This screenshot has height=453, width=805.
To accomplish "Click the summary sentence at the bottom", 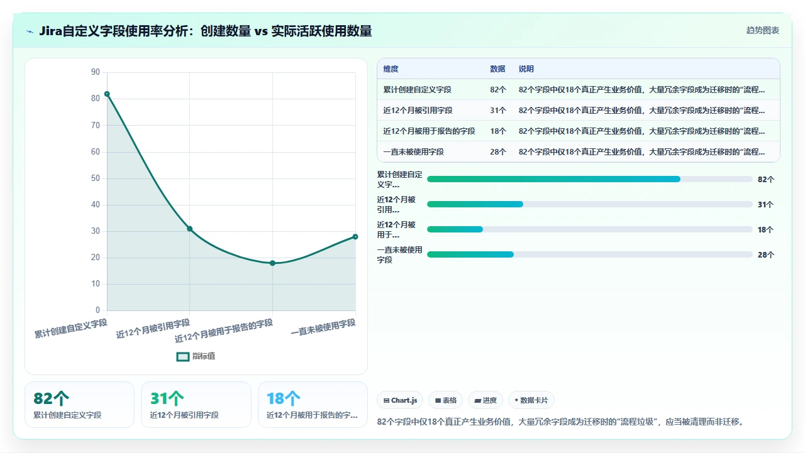I will [x=561, y=422].
